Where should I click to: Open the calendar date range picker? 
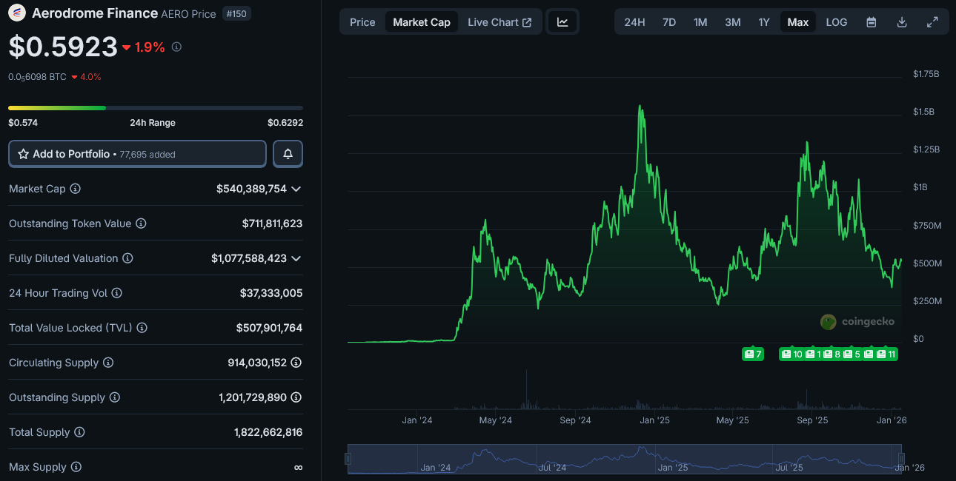click(872, 22)
